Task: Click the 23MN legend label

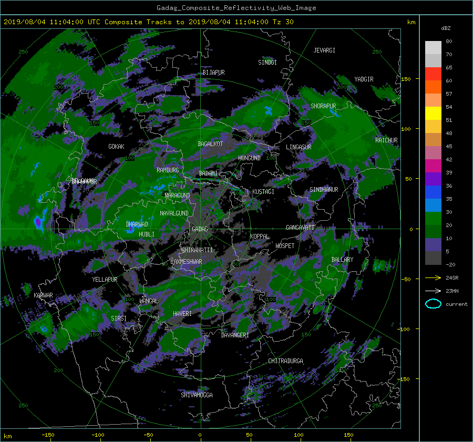Action: pyautogui.click(x=452, y=291)
